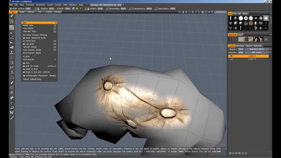Toggle Linear texture filtering checkbox

coord(24,35)
